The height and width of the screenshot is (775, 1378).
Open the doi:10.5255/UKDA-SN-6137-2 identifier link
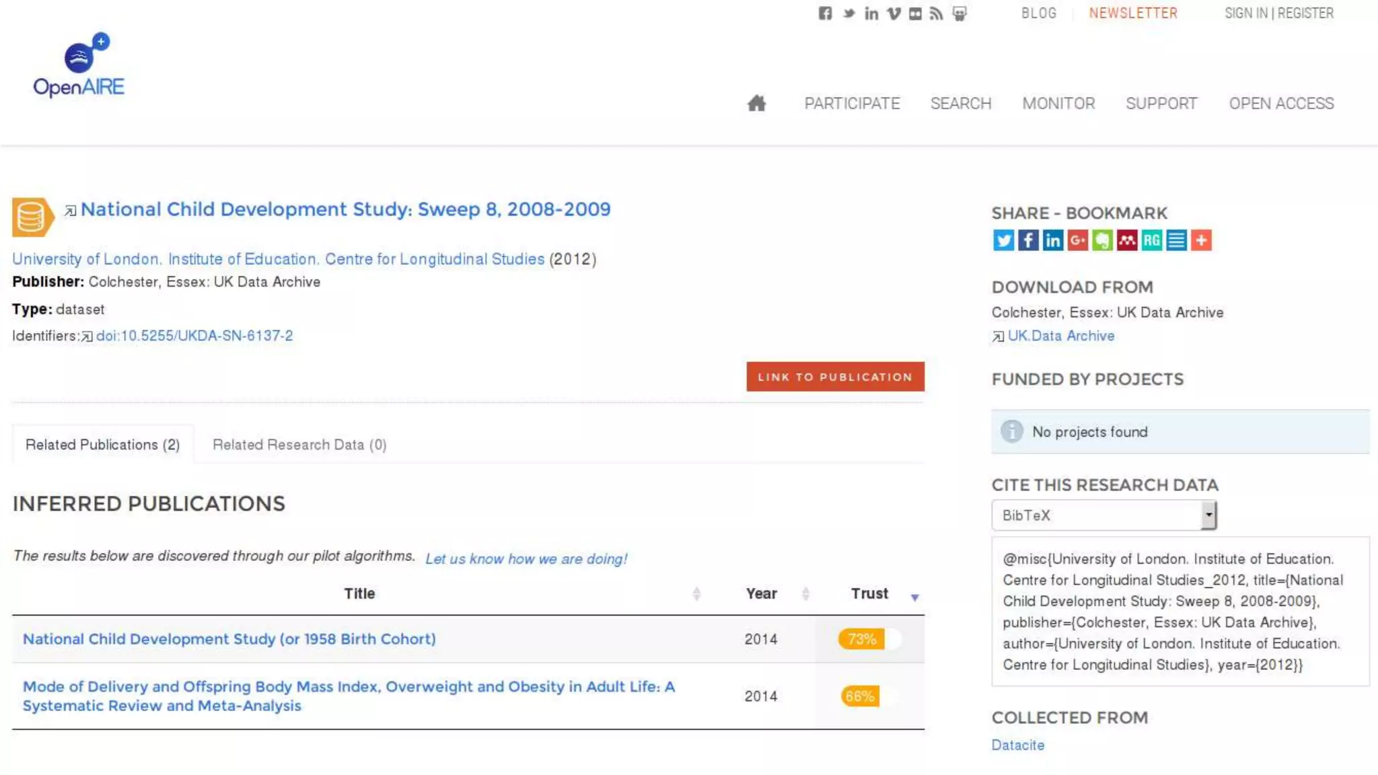[194, 336]
